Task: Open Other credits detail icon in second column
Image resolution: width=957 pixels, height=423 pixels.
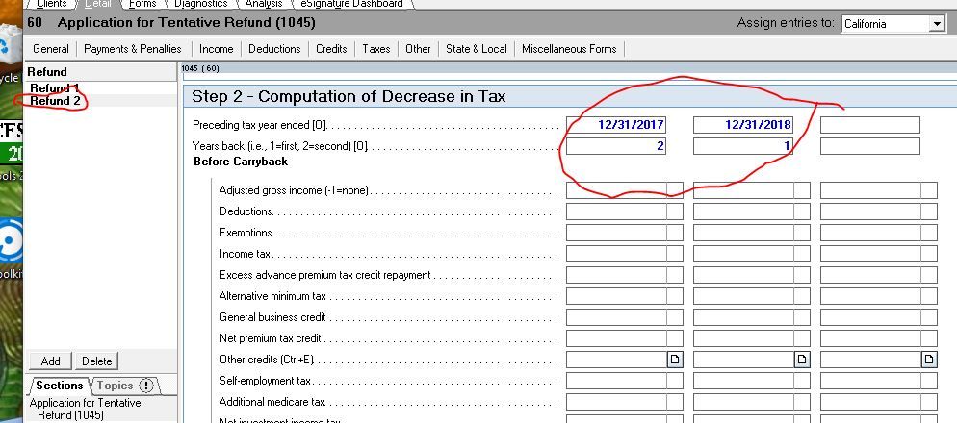Action: coord(802,360)
